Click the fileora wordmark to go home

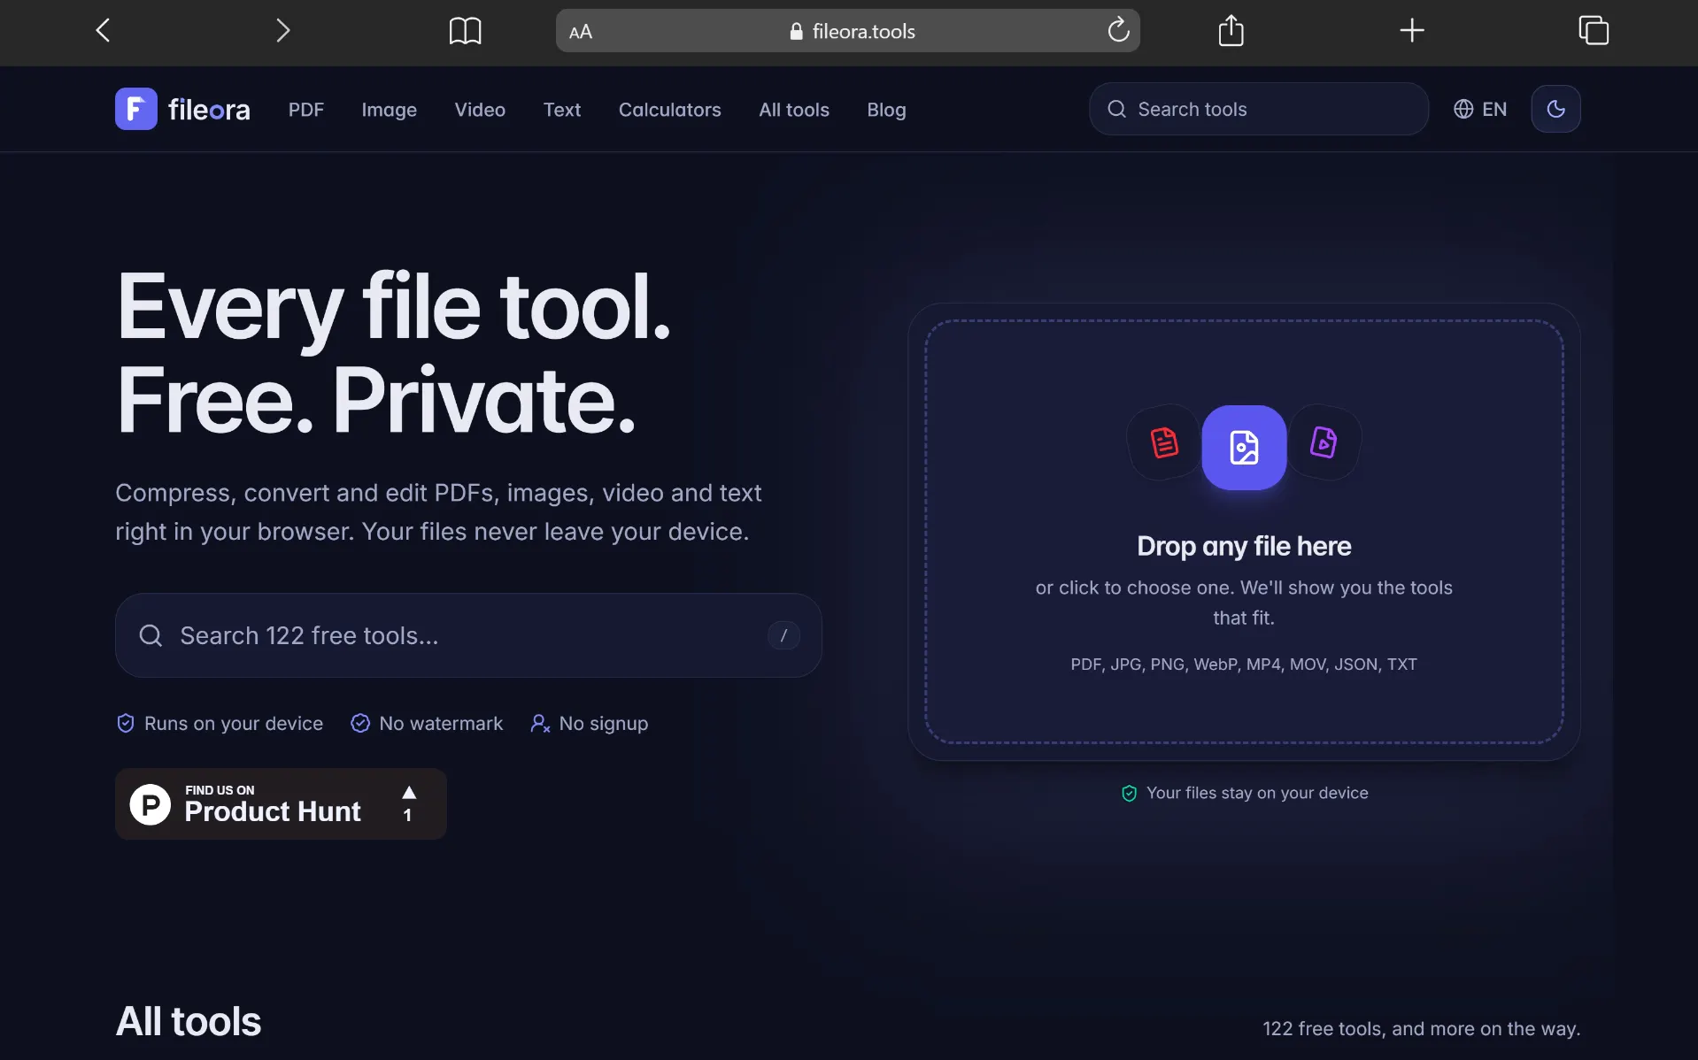(x=209, y=110)
